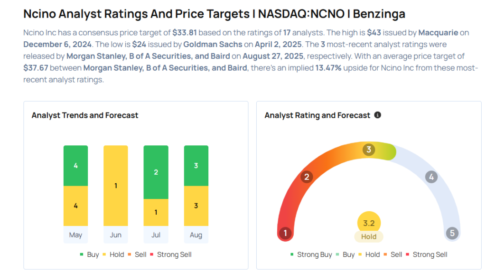
Task: Click the yellow 3.2 rating circle
Action: tap(369, 222)
